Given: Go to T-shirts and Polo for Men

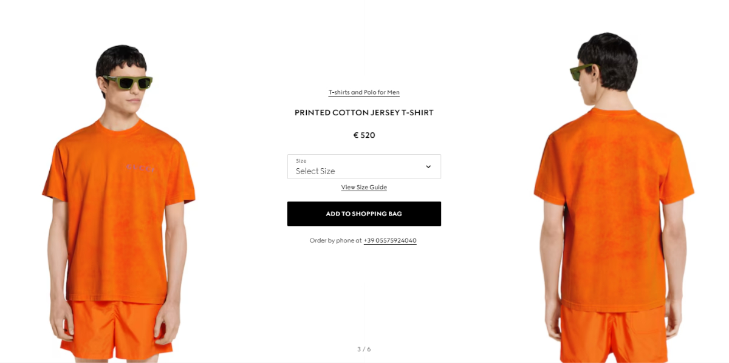Looking at the screenshot, I should point(364,92).
